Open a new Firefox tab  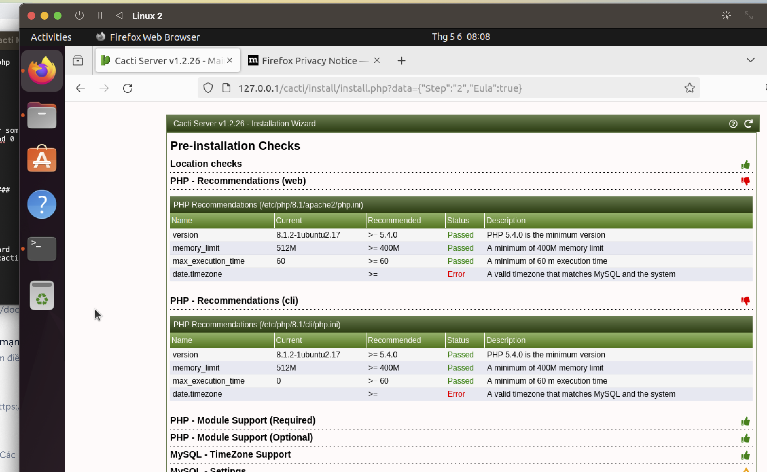point(401,61)
